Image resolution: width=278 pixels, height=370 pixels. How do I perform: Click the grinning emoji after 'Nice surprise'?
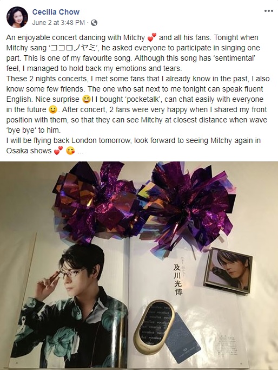pos(87,99)
